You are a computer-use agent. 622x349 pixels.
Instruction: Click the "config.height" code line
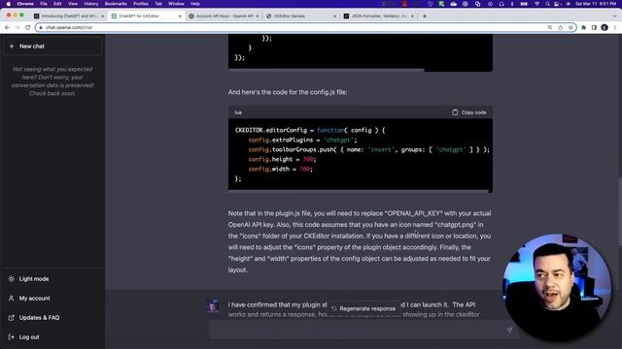coord(282,159)
